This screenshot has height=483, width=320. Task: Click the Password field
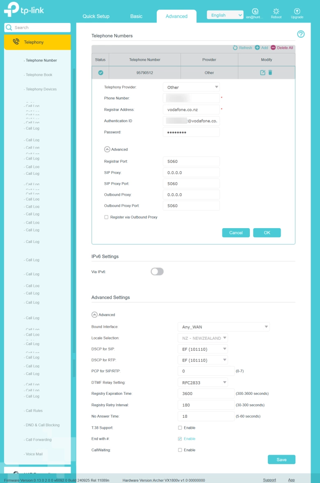[x=191, y=132]
